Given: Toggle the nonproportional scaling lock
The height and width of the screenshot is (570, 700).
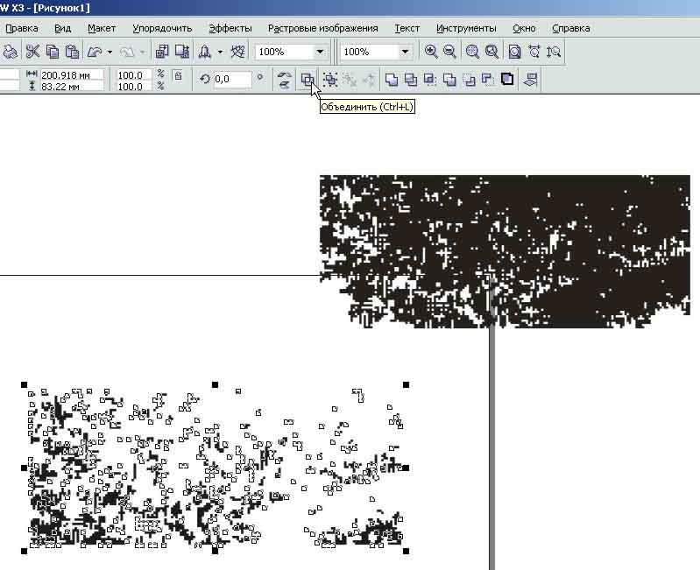Looking at the screenshot, I should pyautogui.click(x=178, y=77).
